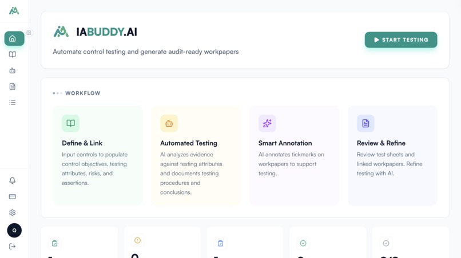Click the orange alert stat icon
This screenshot has height=258, width=461.
[x=137, y=240]
